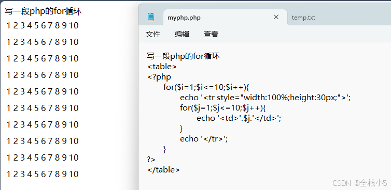Select the myphp.php tab
Viewport: 391px width, 190px height.
(x=184, y=18)
